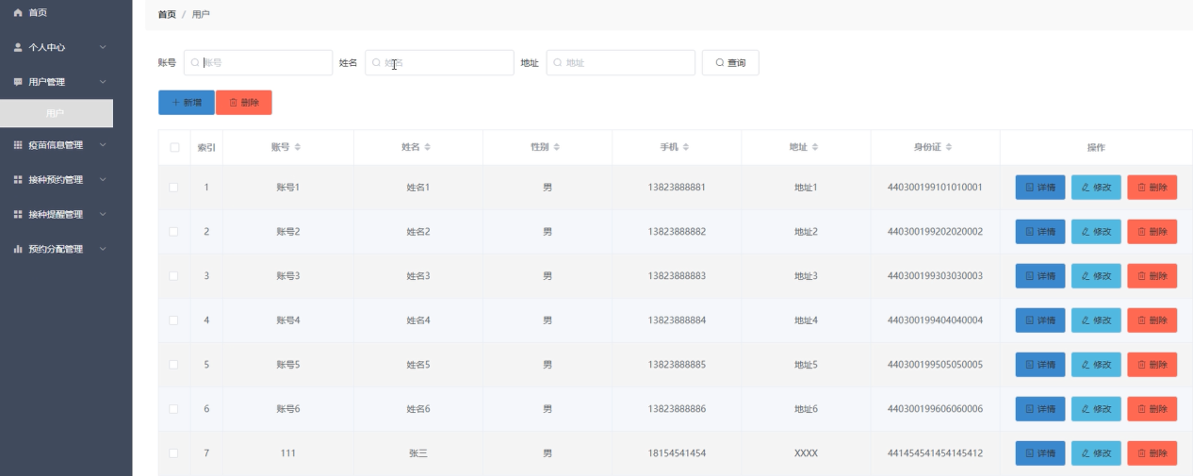The height and width of the screenshot is (476, 1193).
Task: Click the sort arrows on 身份证 column
Action: [x=950, y=147]
